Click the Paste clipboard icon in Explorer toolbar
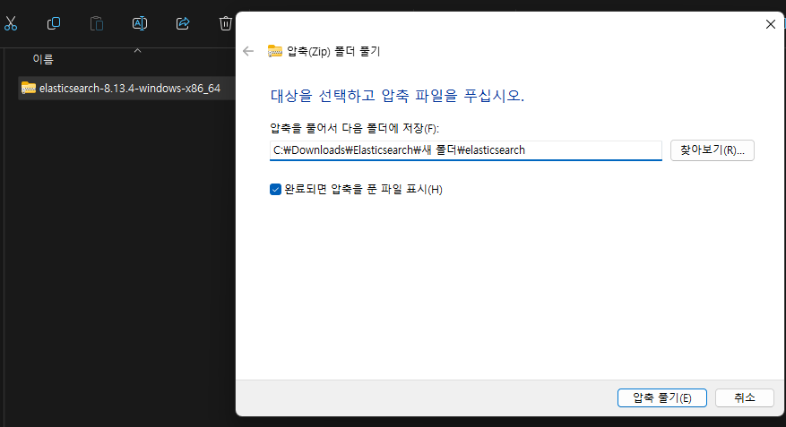The height and width of the screenshot is (427, 786). [97, 23]
